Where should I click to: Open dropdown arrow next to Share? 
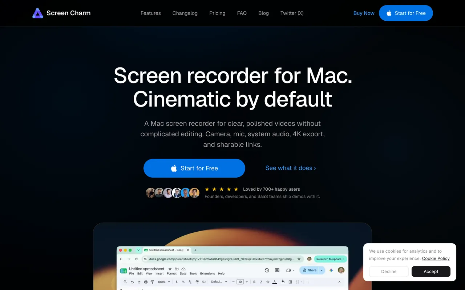pos(322,270)
